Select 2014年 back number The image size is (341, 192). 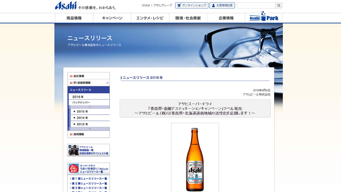[x=90, y=118]
